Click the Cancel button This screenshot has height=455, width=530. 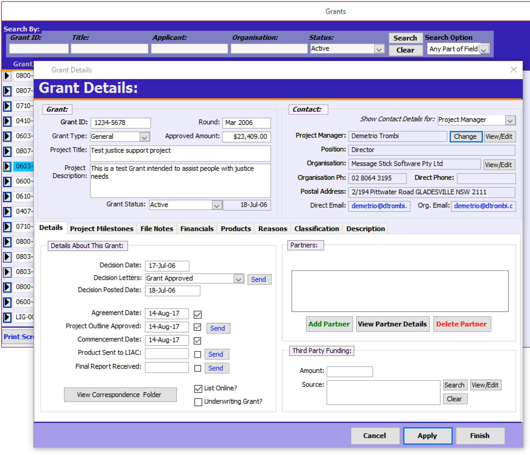click(x=375, y=436)
